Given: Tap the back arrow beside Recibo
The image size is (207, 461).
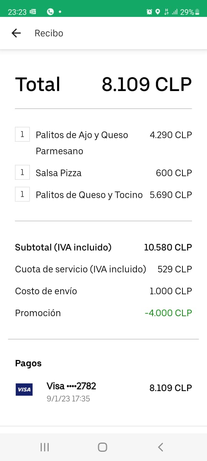Looking at the screenshot, I should [x=16, y=33].
